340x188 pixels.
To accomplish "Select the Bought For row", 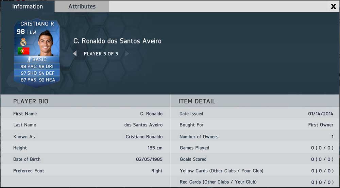I will click(x=255, y=125).
